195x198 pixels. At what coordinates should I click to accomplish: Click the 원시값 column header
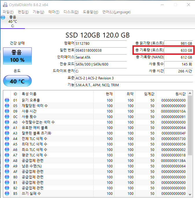click(x=172, y=94)
